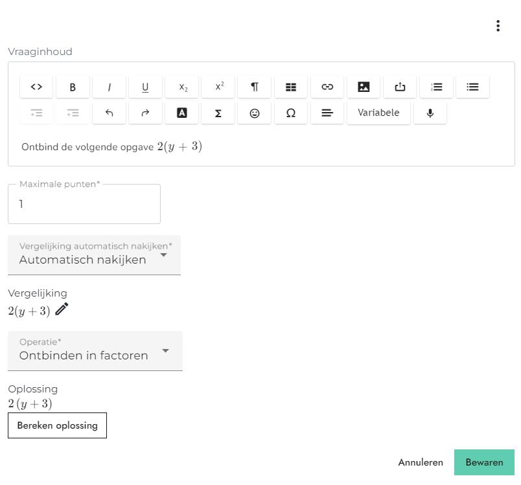Toggle underline formatting
Image resolution: width=521 pixels, height=485 pixels.
click(145, 87)
